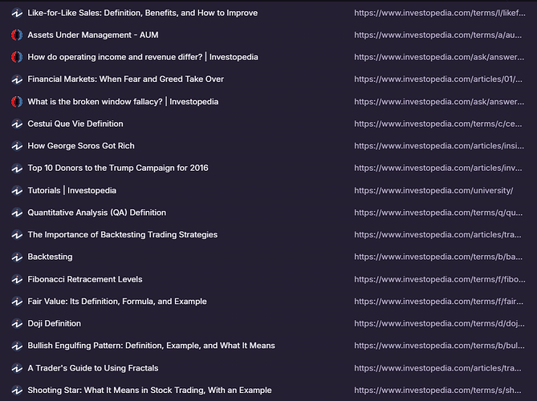Click the investopedia.com/university/ URL
This screenshot has width=537, height=401.
pos(433,191)
